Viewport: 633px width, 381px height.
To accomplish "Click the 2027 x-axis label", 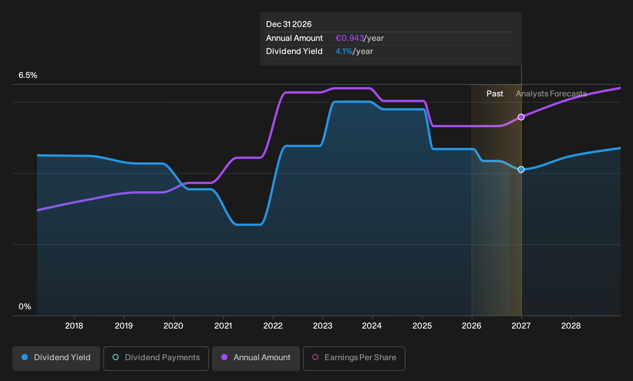I will tap(521, 326).
